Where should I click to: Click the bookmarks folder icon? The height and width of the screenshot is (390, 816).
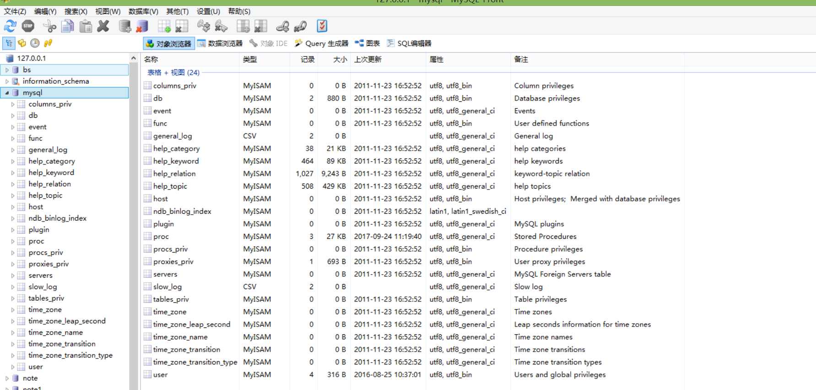[x=22, y=43]
